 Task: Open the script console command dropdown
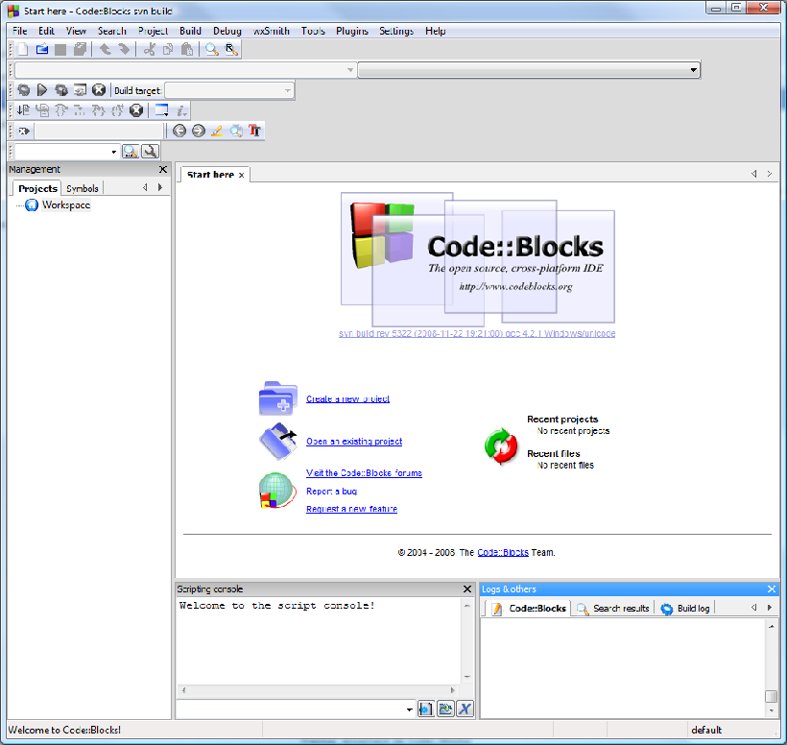click(409, 709)
